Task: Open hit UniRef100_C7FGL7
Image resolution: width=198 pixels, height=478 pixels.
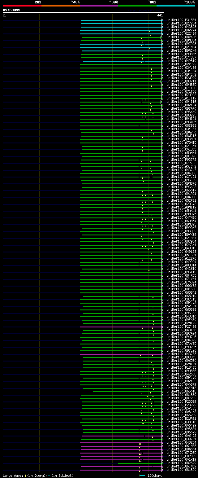Action: click(x=181, y=57)
